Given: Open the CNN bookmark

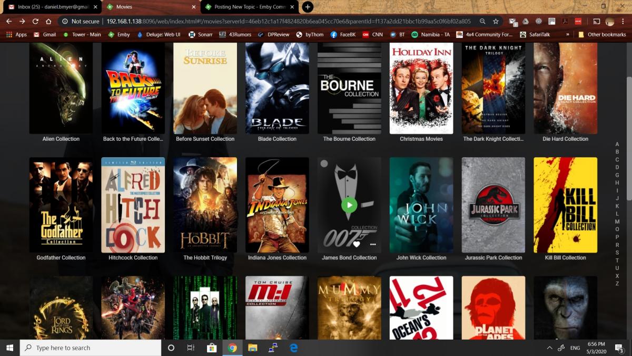Looking at the screenshot, I should [372, 34].
